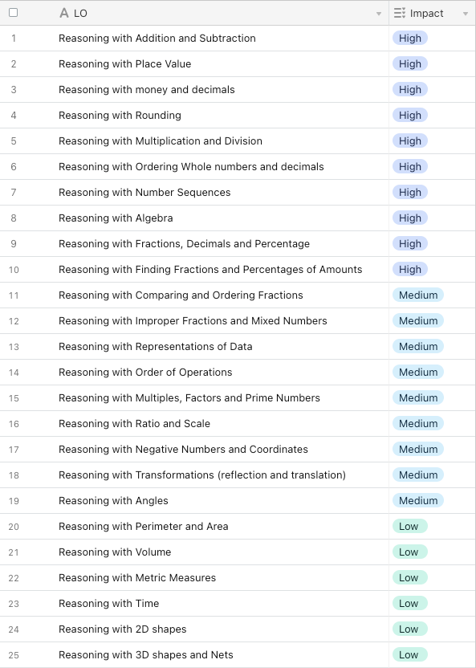This screenshot has width=476, height=668.
Task: Select Reasoning with Rounding cell
Action: tap(222, 116)
